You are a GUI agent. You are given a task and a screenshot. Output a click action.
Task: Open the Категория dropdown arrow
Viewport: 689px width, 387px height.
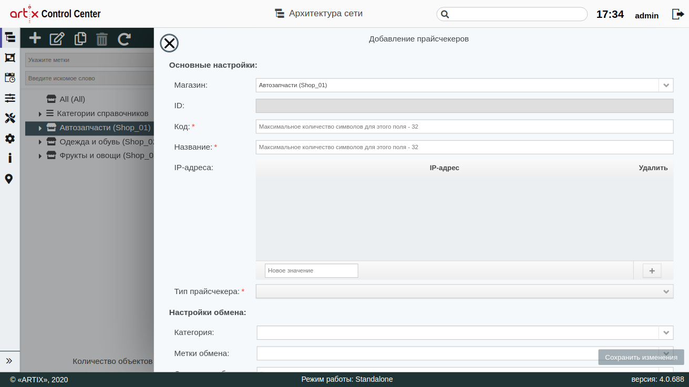click(666, 333)
